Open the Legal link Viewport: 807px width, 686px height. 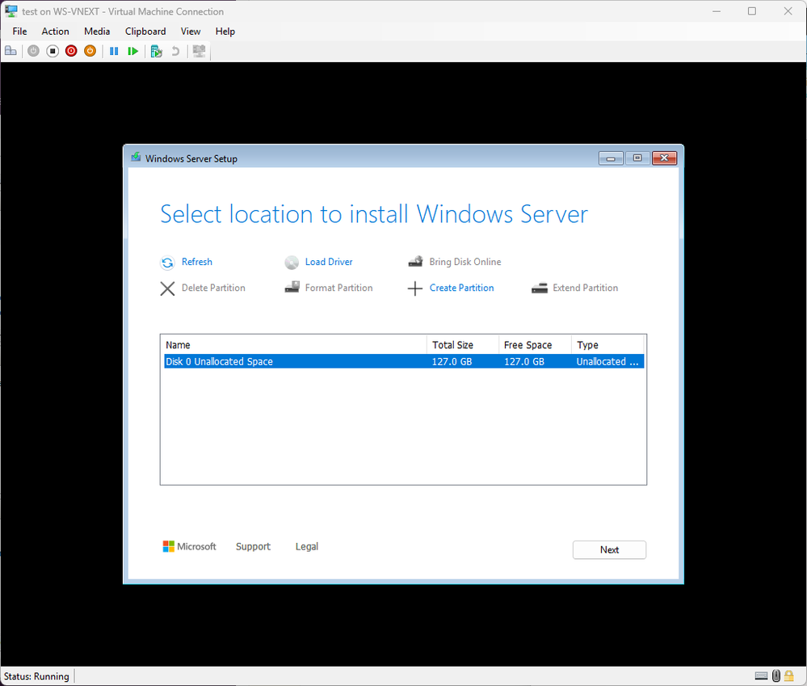[x=307, y=546]
